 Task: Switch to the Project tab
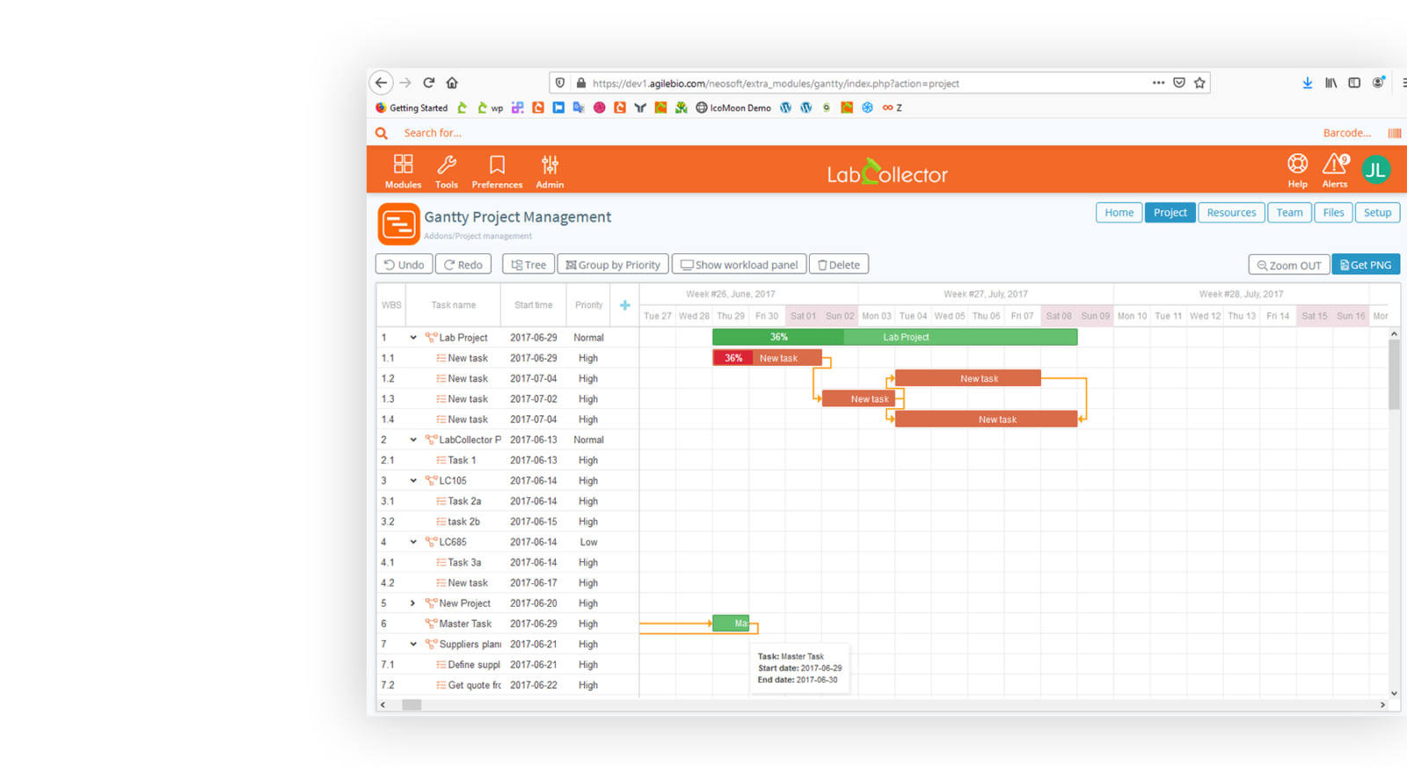pos(1170,213)
